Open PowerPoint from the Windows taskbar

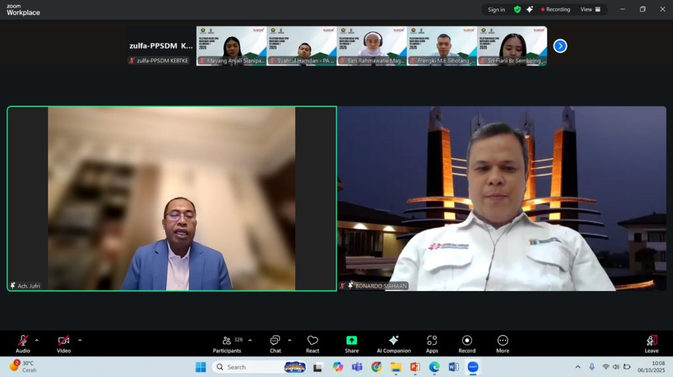[x=415, y=367]
